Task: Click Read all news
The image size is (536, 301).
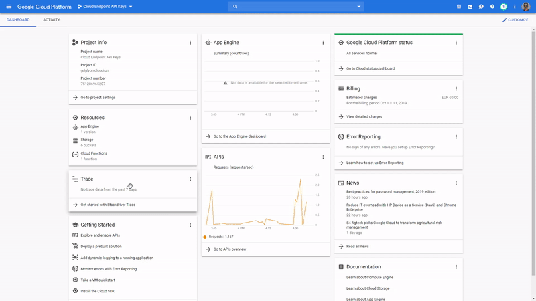Action: pos(358,247)
